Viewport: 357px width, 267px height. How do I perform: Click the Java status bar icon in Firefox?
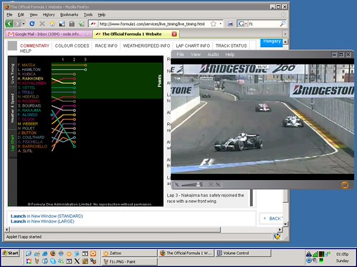point(277,236)
